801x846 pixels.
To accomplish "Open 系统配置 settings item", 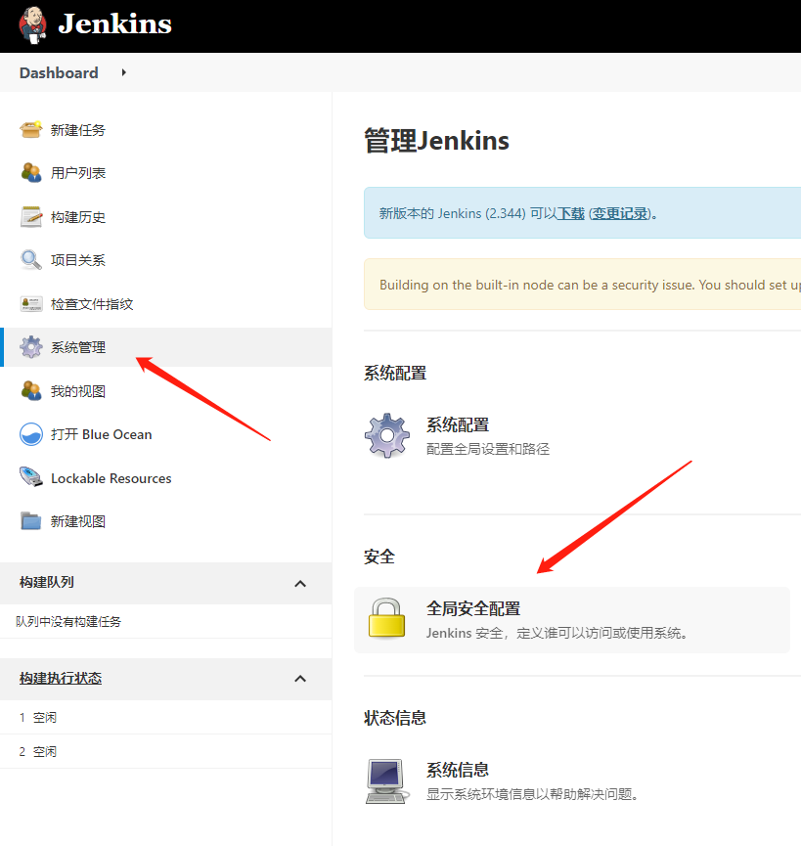I will point(458,424).
